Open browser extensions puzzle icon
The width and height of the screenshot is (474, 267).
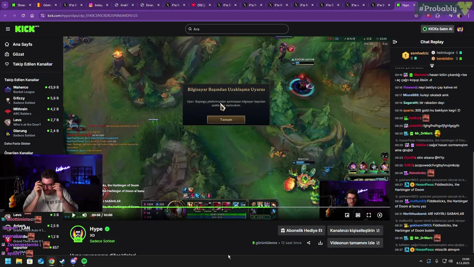tap(438, 16)
